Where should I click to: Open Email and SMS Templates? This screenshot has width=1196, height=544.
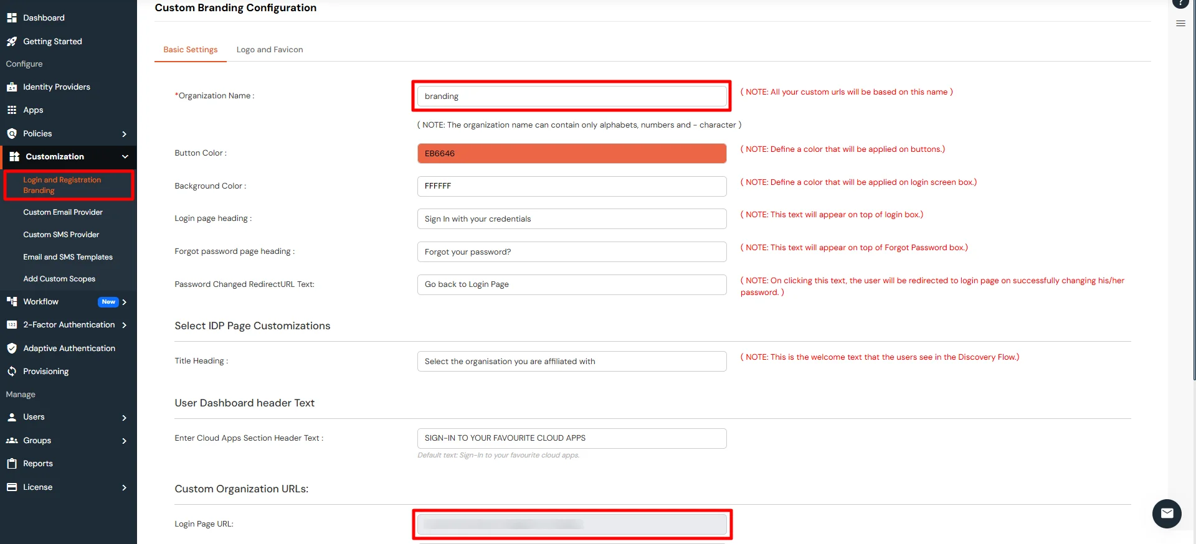coord(68,257)
